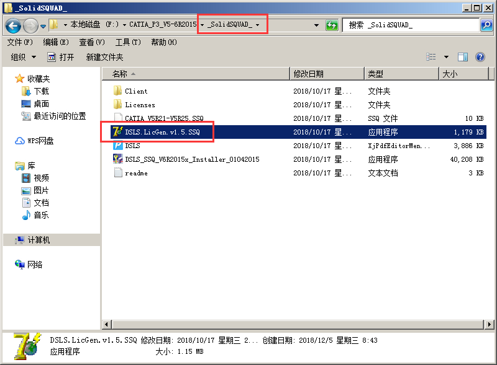This screenshot has width=497, height=365.
Task: Open the 文件(F) menu
Action: click(x=20, y=42)
